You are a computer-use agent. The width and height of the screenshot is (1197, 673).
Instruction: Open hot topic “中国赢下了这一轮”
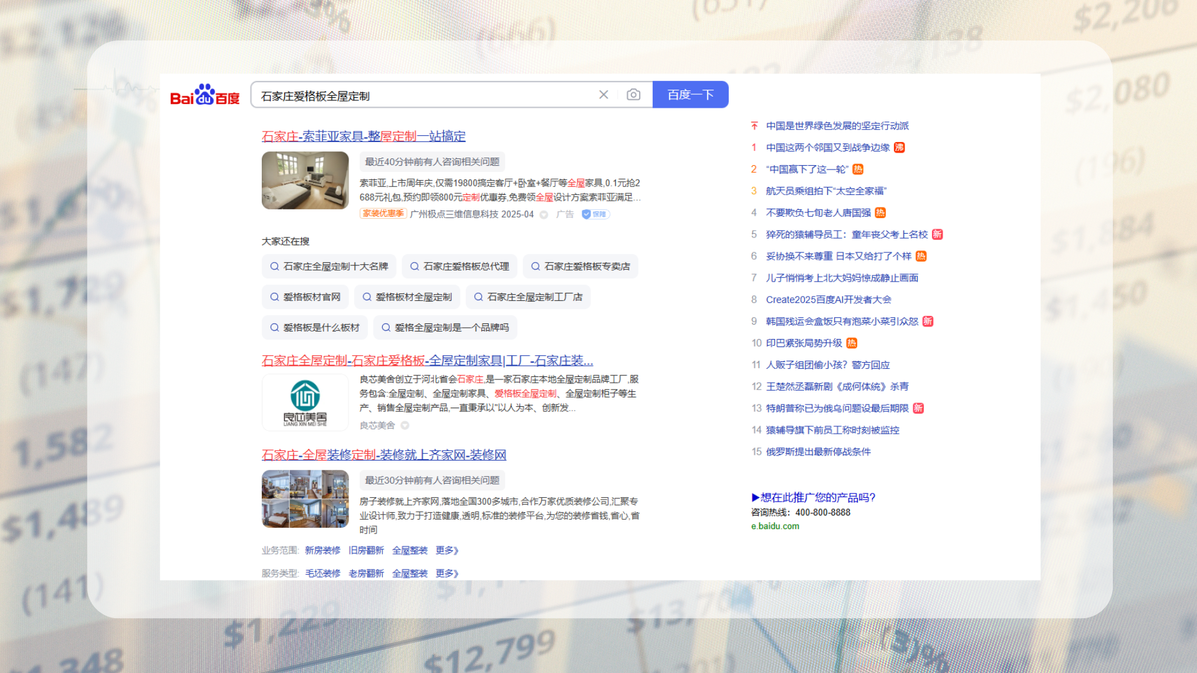[807, 169]
